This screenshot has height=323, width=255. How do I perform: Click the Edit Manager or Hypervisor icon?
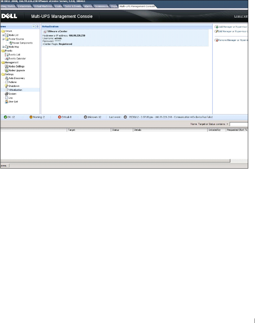[216, 31]
